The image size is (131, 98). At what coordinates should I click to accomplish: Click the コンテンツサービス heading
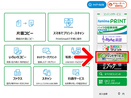112,14
